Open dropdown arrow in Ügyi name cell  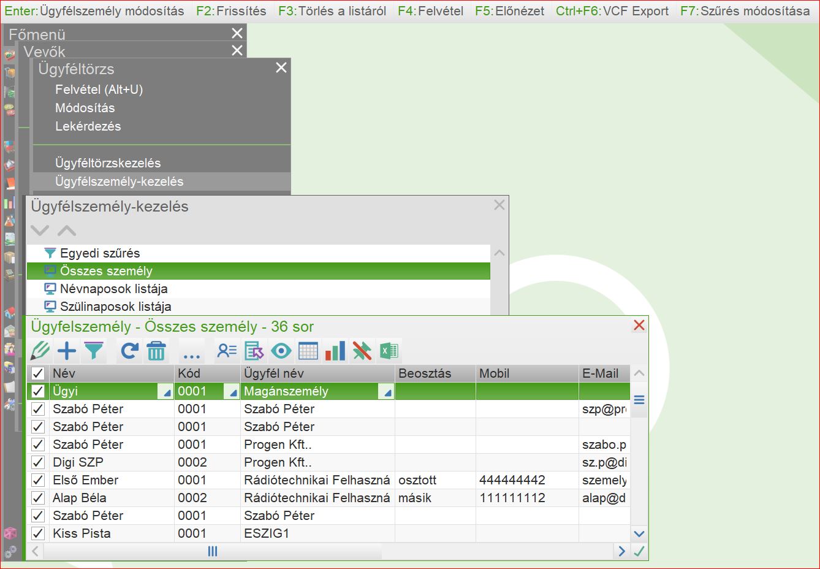(x=165, y=392)
